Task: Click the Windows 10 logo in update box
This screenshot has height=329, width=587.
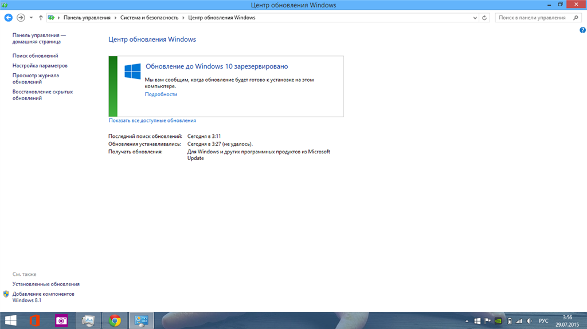Action: 132,71
